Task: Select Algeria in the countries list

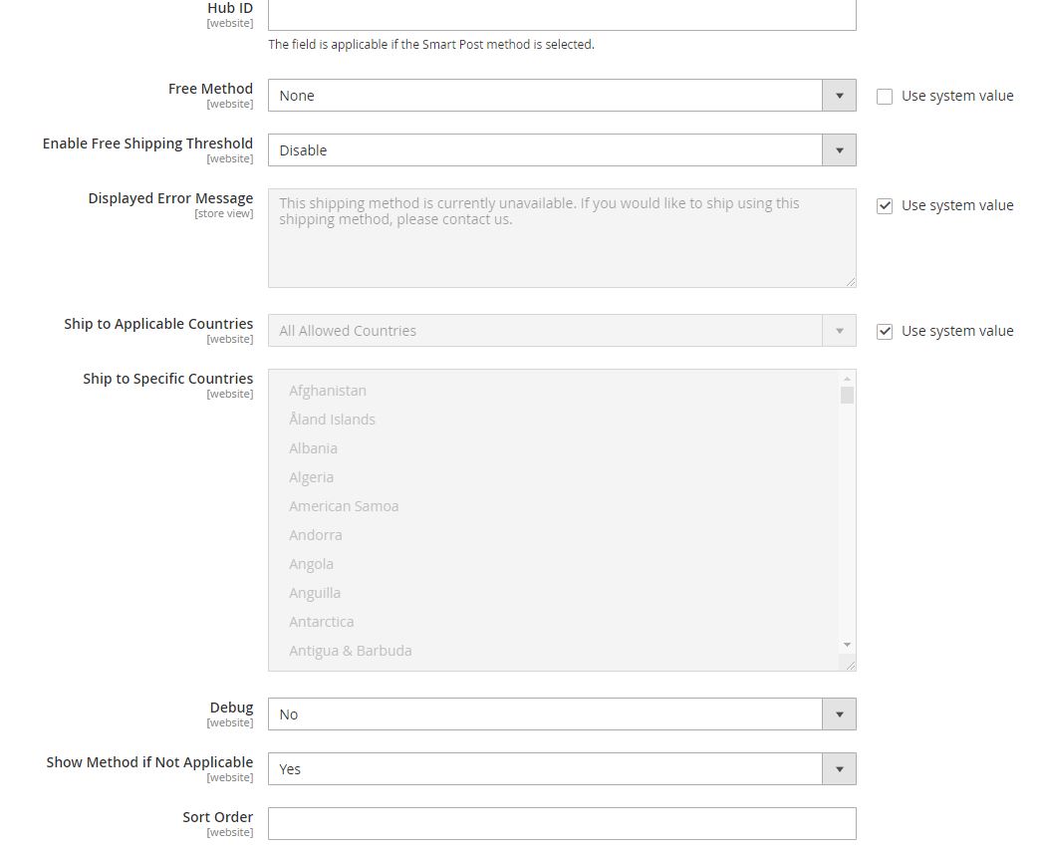Action: pyautogui.click(x=311, y=476)
